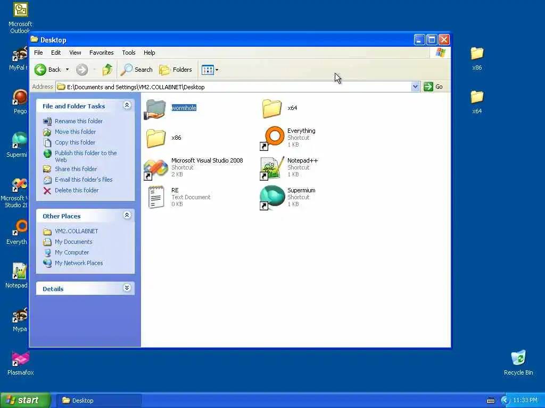Open the Back history dropdown arrow
The image size is (545, 408).
(68, 70)
